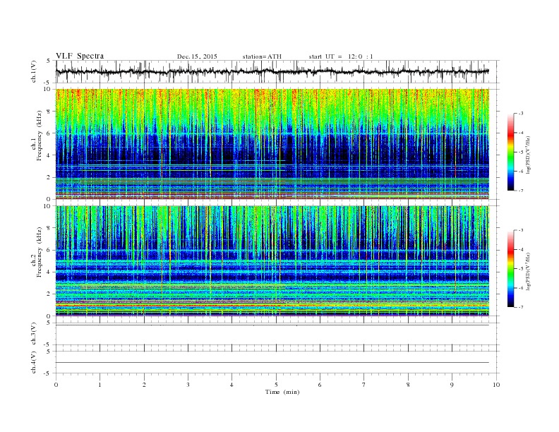The width and height of the screenshot is (559, 432).
Task: Click the "5" tick on the bottom time axis
Action: pyautogui.click(x=276, y=385)
